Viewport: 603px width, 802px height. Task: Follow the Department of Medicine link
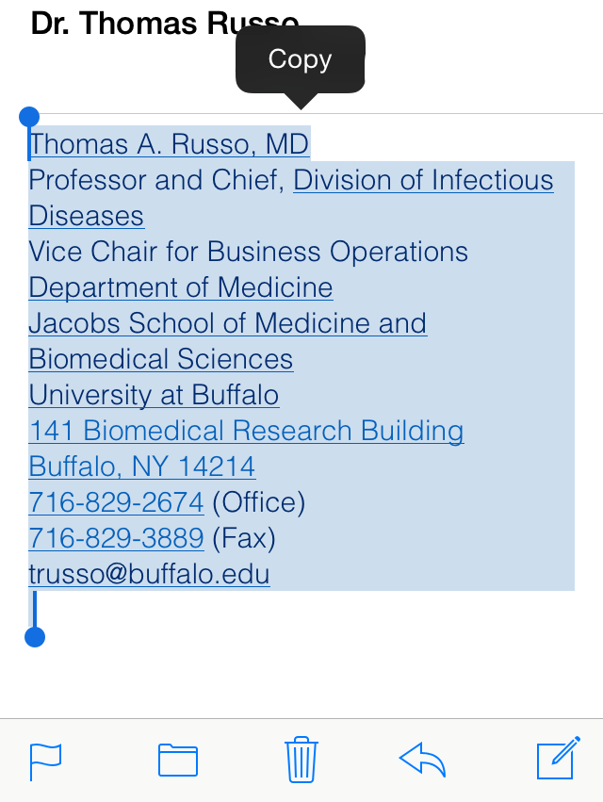coord(181,287)
